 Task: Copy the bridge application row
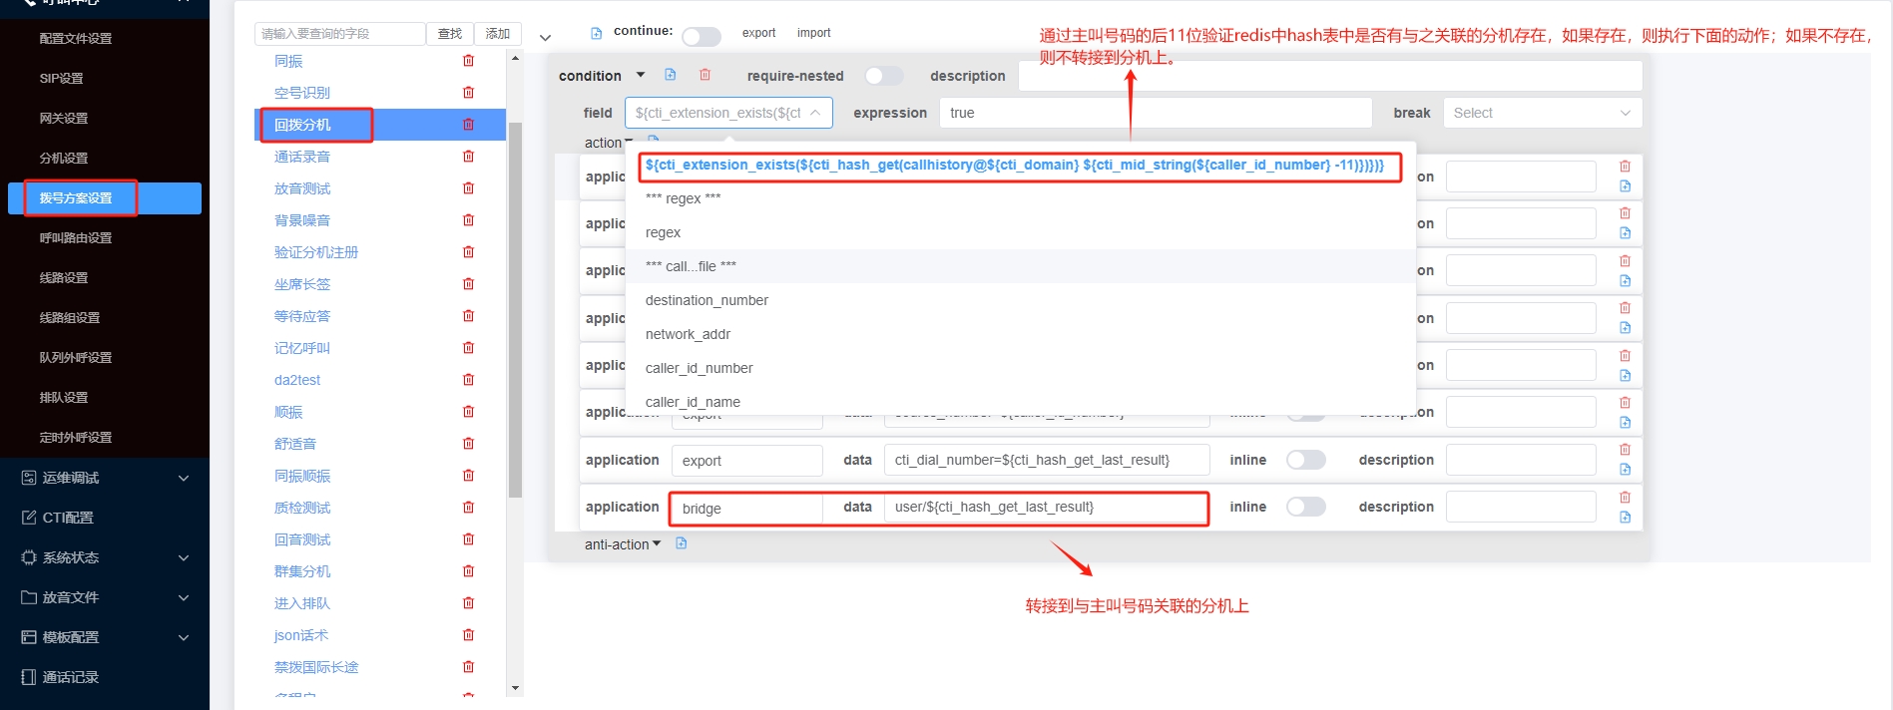[1625, 517]
